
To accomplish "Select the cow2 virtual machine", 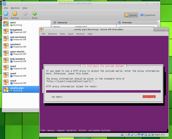I will click(21, 75).
